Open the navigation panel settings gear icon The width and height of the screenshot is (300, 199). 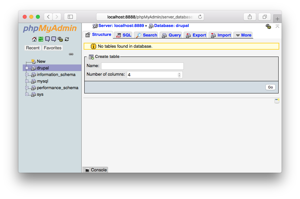pyautogui.click(x=60, y=39)
